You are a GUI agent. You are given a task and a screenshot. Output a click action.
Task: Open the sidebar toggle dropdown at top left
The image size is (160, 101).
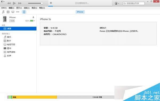point(3,2)
